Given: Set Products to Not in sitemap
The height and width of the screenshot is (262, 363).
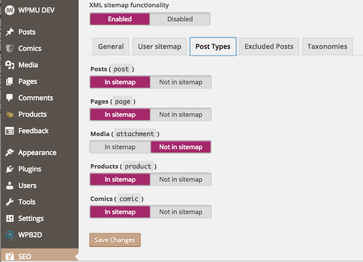Looking at the screenshot, I should pos(181,179).
